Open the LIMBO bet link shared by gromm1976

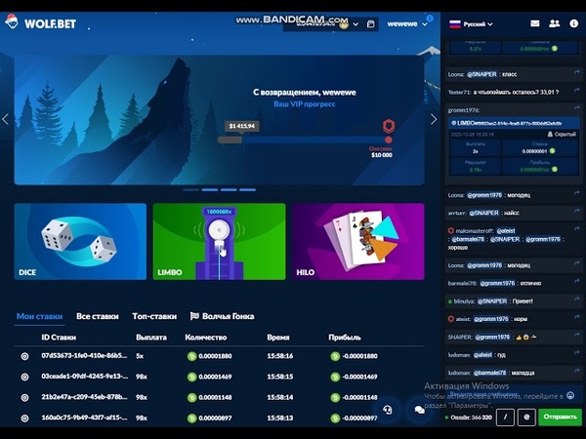pyautogui.click(x=515, y=123)
